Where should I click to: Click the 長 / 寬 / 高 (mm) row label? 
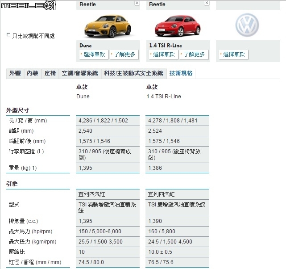point(28,121)
